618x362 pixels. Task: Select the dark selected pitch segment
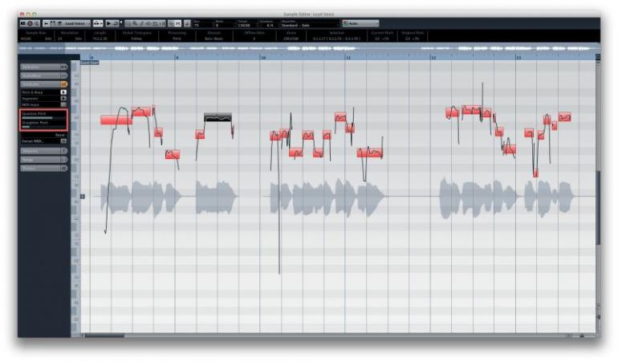coord(218,117)
